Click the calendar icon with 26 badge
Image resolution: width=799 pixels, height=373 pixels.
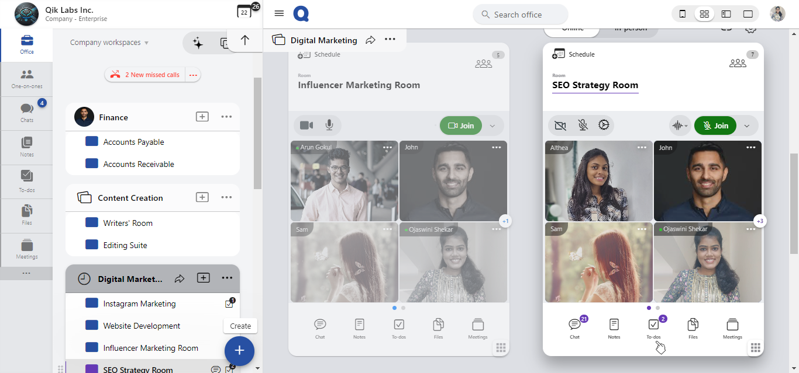click(x=244, y=12)
